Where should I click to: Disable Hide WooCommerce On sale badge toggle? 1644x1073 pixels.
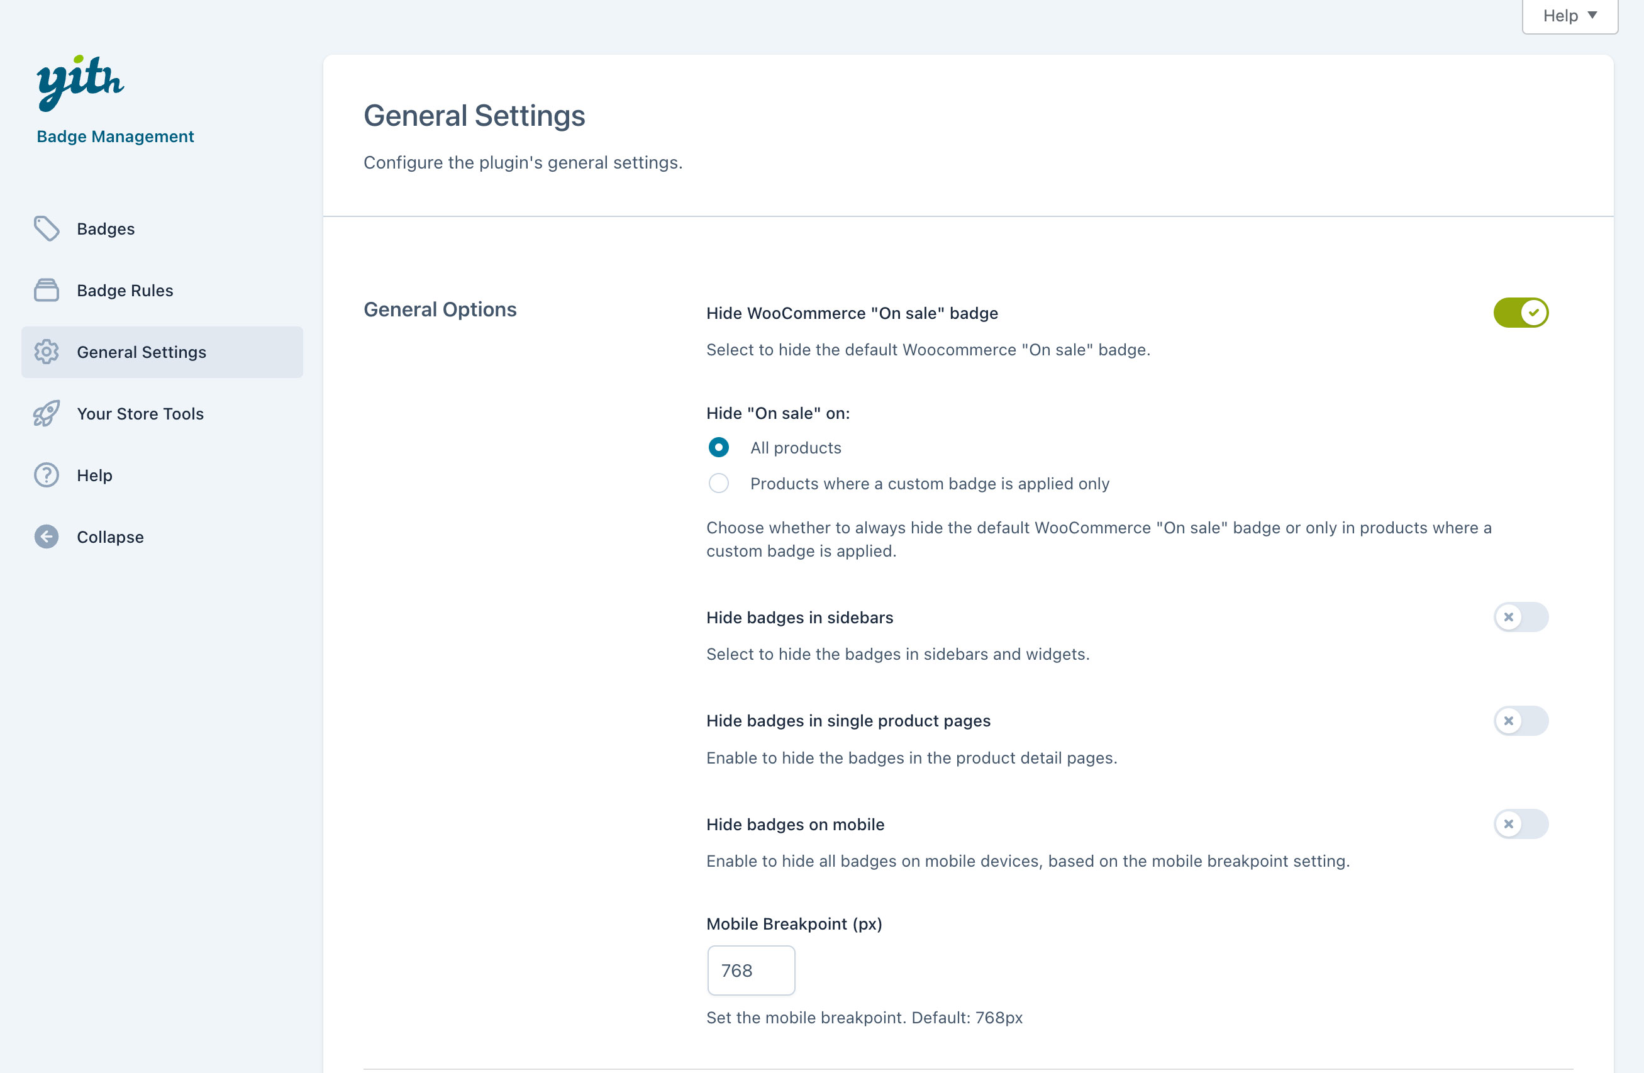pos(1520,313)
